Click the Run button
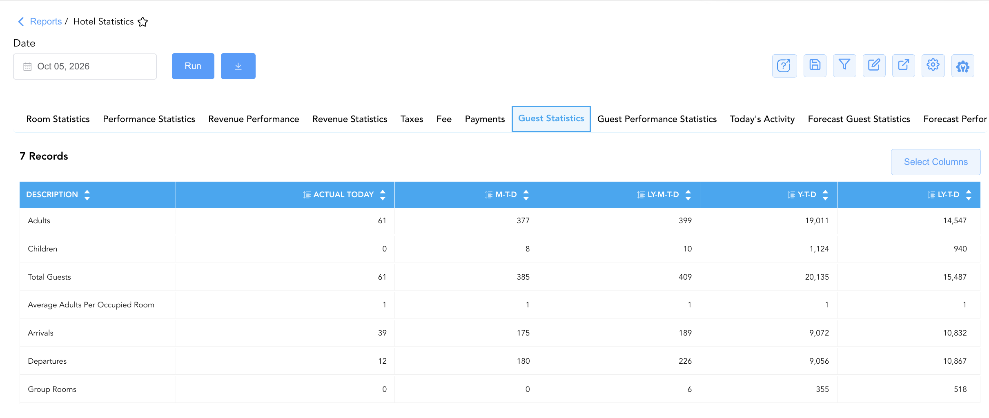 (193, 66)
